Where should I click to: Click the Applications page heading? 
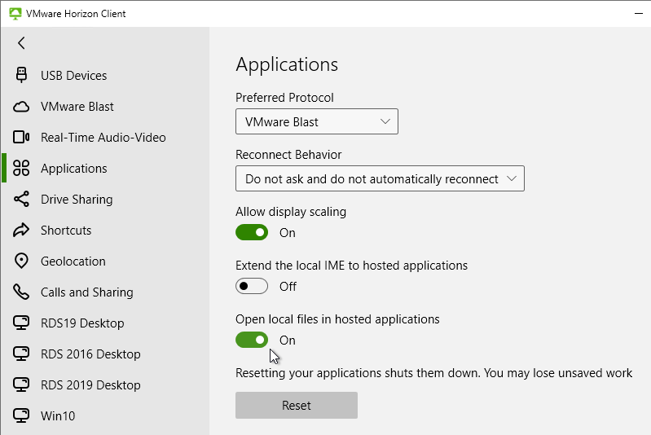click(287, 64)
